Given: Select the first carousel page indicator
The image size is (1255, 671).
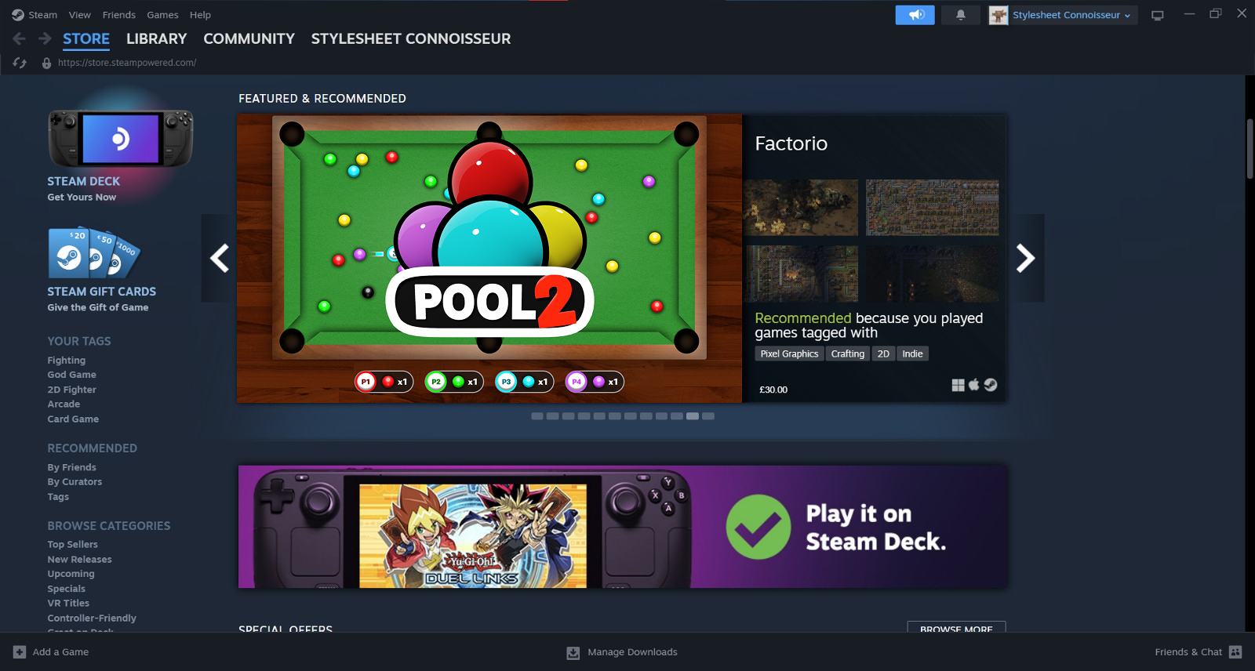Looking at the screenshot, I should (537, 416).
